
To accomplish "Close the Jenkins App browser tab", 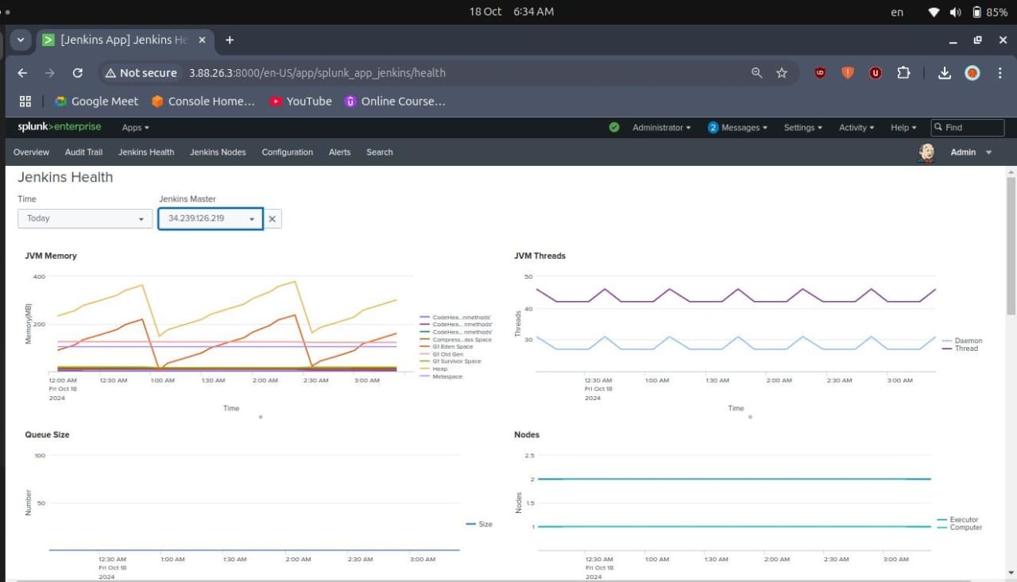I will [202, 40].
